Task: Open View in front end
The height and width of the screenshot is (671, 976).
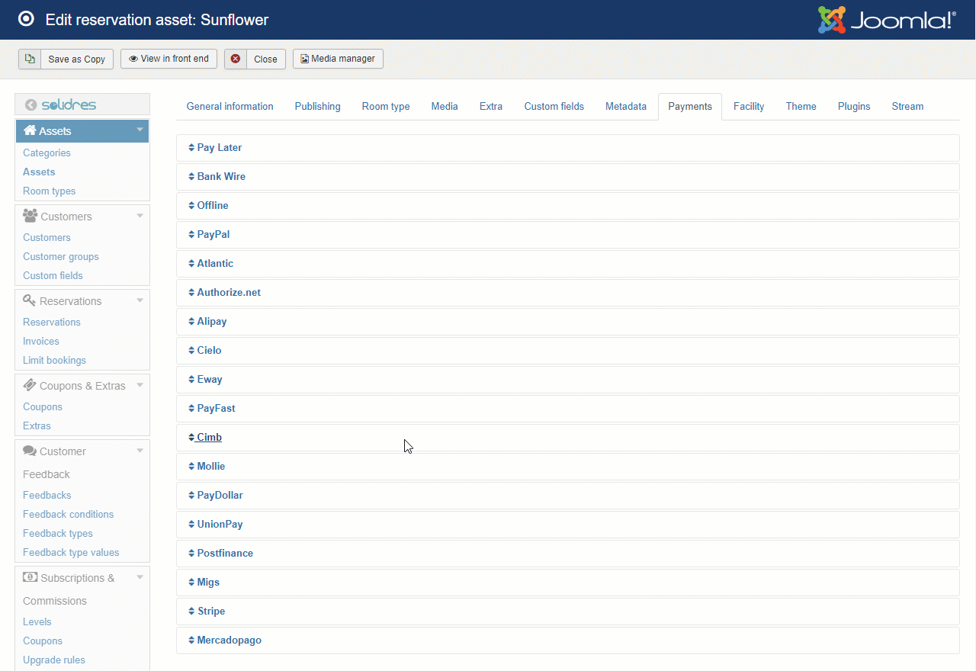Action: coord(169,59)
